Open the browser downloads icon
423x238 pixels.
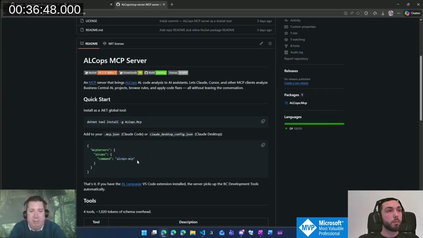(383, 13)
